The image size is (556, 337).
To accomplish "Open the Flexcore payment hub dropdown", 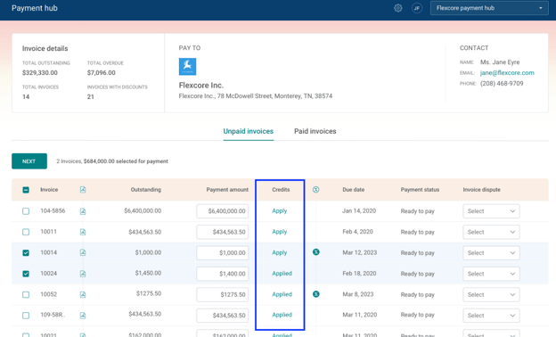I will [x=489, y=8].
